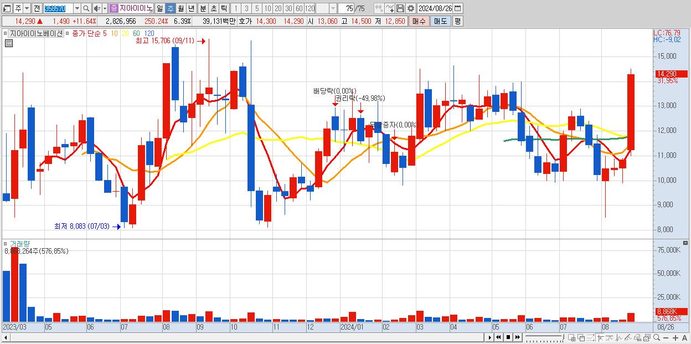Viewport: 691px width, 344px height.
Task: Select the 1 interval button
Action: 236,8
